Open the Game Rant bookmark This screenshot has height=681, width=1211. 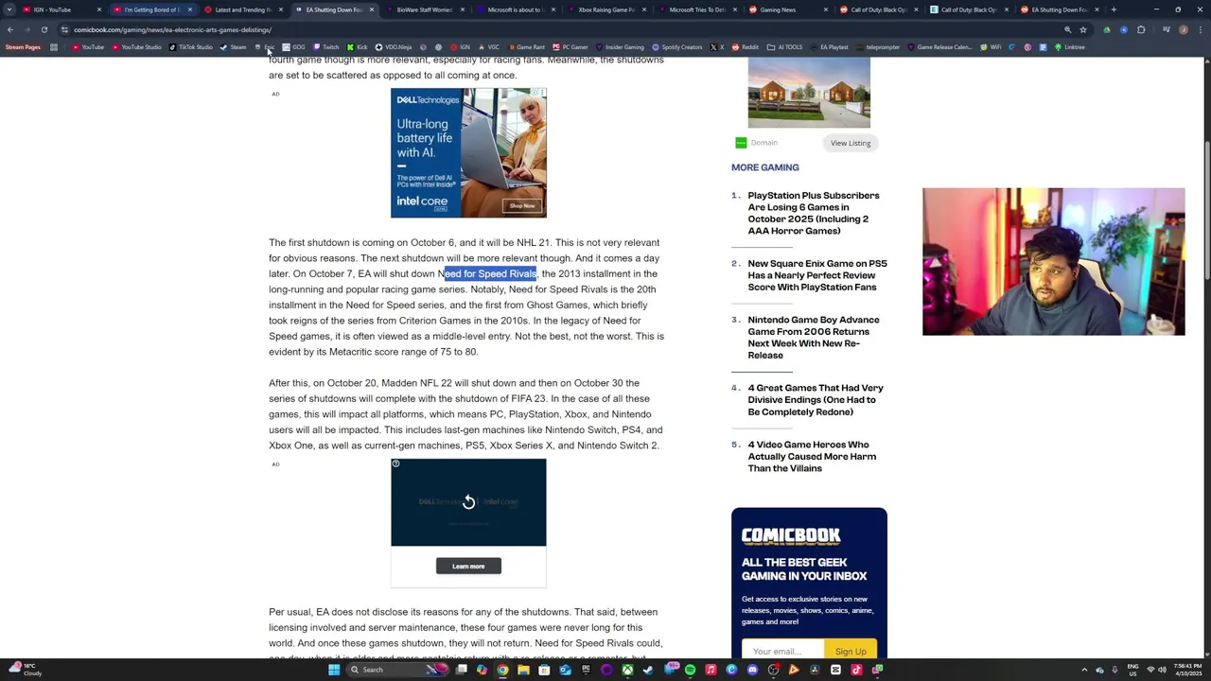coord(526,47)
